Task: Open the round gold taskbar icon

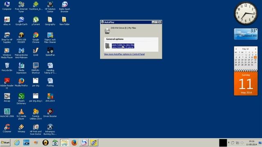Action: click(45, 143)
